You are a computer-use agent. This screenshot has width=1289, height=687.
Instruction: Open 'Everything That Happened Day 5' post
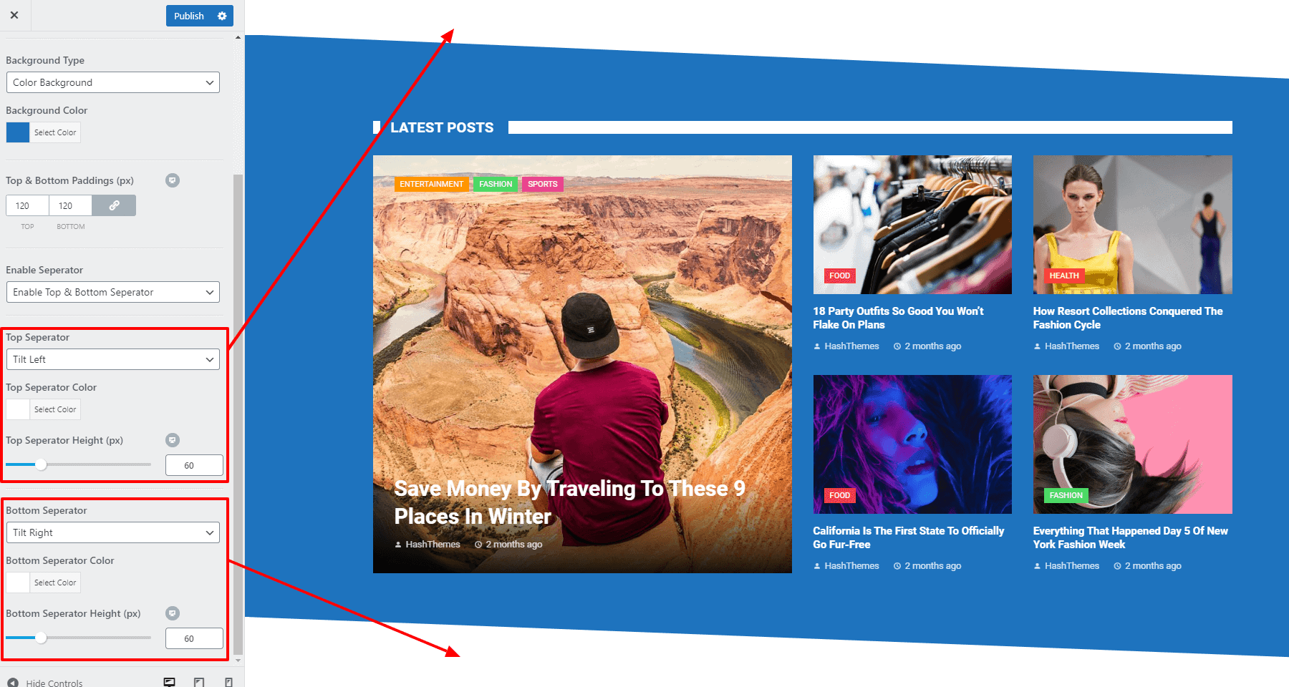click(1130, 537)
